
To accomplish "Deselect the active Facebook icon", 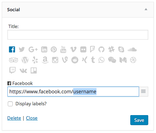I will tap(12, 49).
